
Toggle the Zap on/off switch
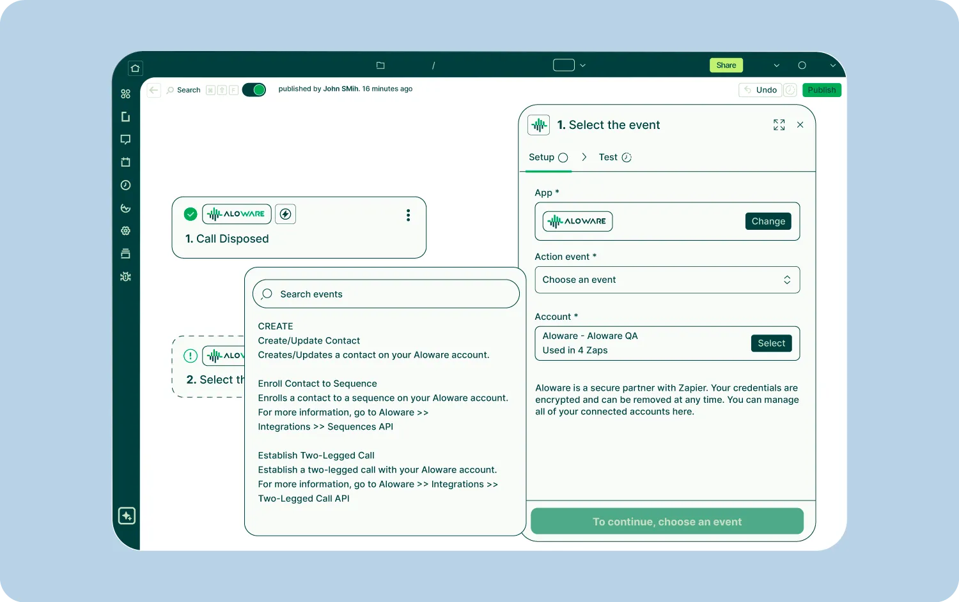pyautogui.click(x=254, y=90)
